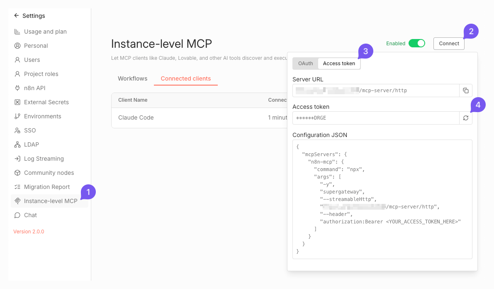Click the back arrow next to Settings
The width and height of the screenshot is (494, 289).
[17, 16]
